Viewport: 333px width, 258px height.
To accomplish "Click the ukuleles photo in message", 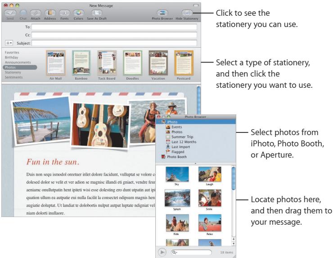I will (x=100, y=125).
